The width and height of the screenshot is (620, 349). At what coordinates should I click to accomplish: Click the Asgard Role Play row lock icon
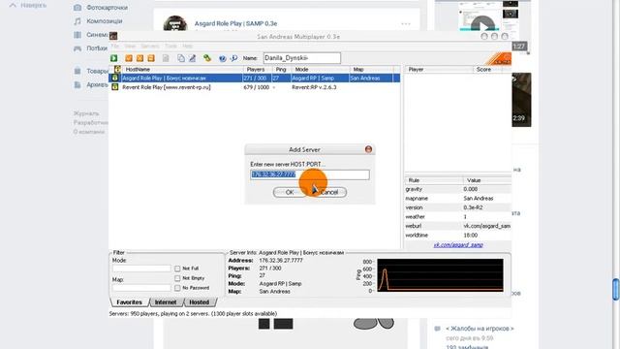coord(115,78)
